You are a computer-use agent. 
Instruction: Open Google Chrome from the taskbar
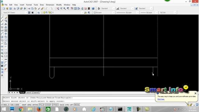[x=21, y=109]
